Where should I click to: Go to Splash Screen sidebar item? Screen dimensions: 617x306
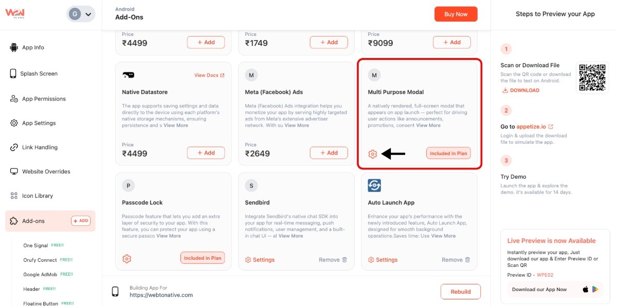(x=39, y=73)
